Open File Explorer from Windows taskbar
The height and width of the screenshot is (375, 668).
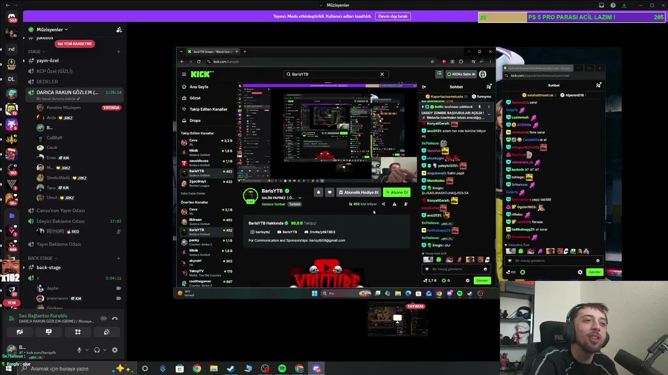click(x=213, y=369)
